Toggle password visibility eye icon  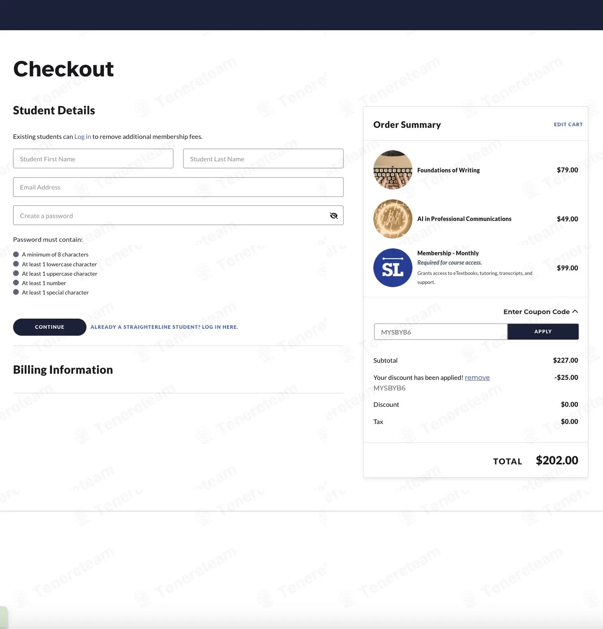pos(334,216)
